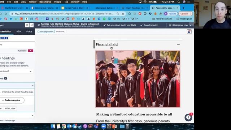Switch to Show HTML view
This screenshot has width=231, height=130.
pos(60,31)
